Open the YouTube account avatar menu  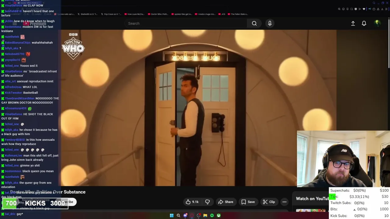(377, 23)
